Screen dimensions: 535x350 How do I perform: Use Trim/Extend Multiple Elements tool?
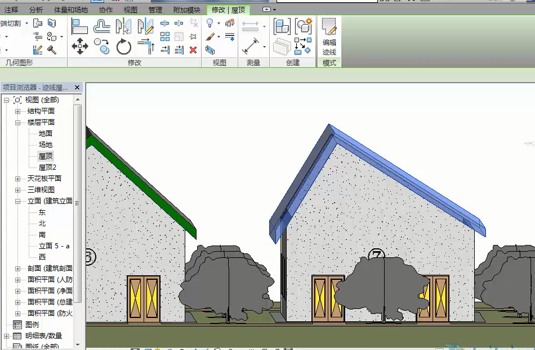179,50
